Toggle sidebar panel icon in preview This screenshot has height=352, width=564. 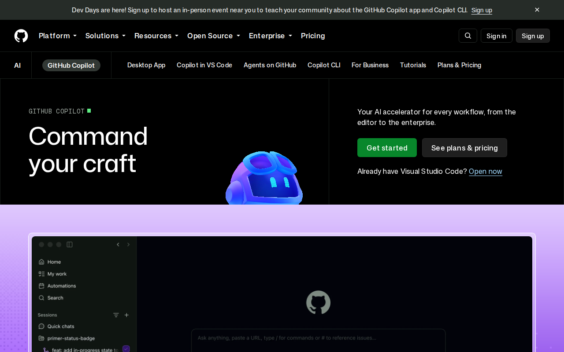70,245
